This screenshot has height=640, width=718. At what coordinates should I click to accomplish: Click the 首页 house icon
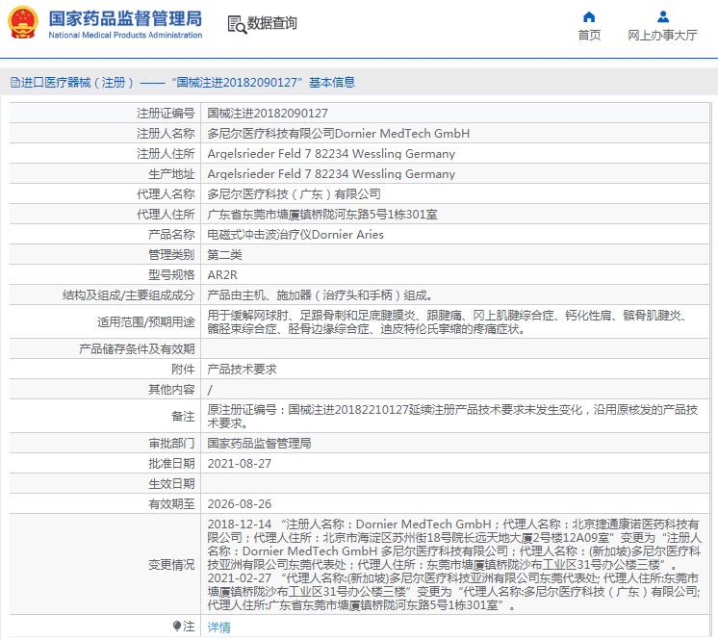[589, 16]
